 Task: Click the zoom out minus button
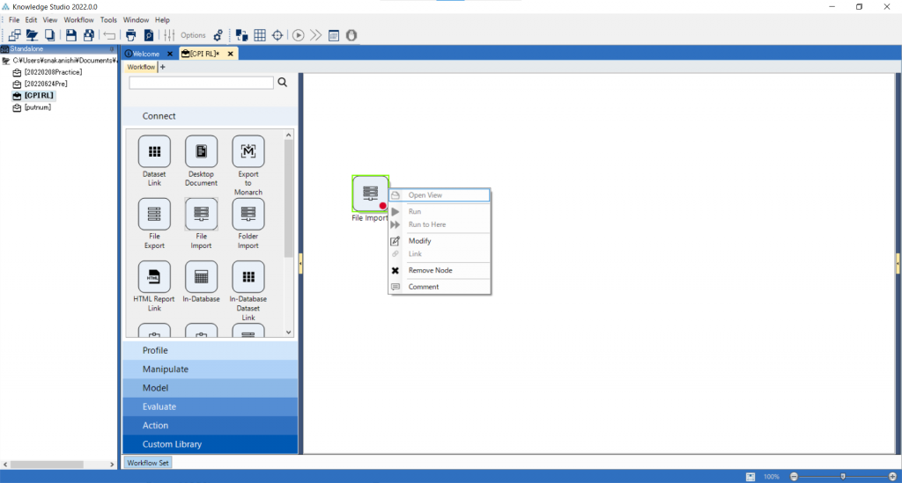pos(794,477)
